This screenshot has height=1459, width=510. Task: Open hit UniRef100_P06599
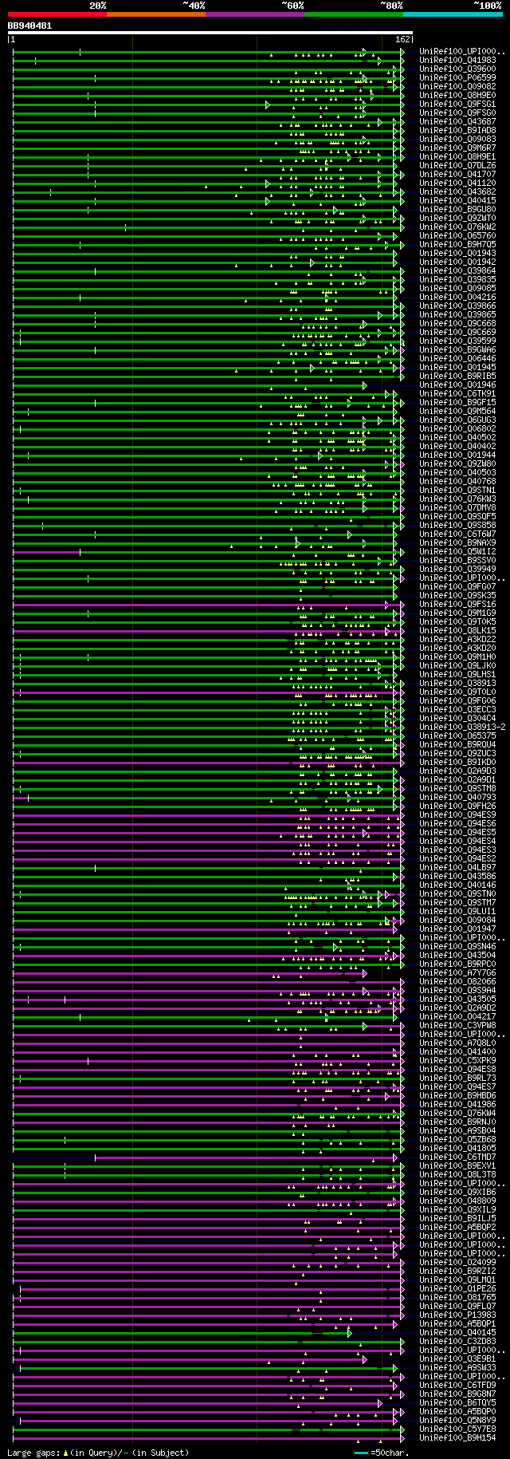click(x=457, y=78)
